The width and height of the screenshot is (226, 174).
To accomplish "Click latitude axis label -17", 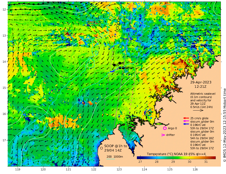I will coord(4,140).
